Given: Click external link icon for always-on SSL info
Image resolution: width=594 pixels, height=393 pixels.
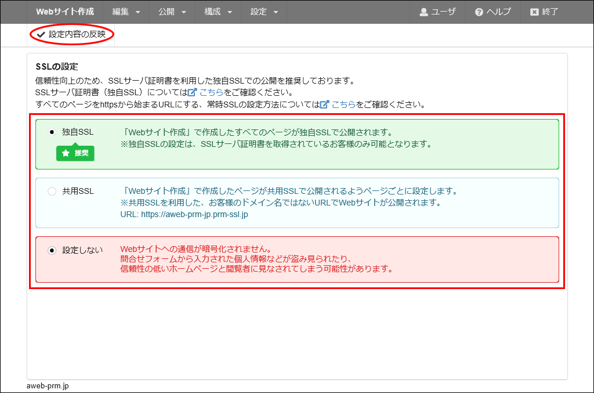Looking at the screenshot, I should [325, 105].
